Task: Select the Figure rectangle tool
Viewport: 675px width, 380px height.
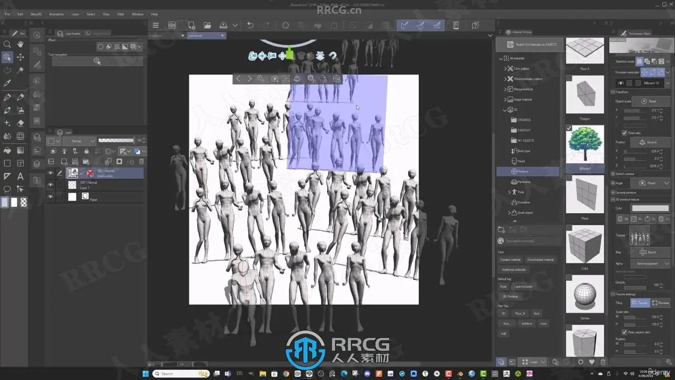Action: point(7,163)
